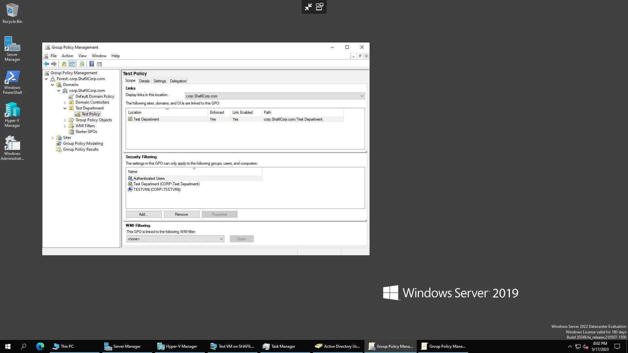The width and height of the screenshot is (628, 353).
Task: Select TESTVM$ in the Security Filtering list
Action: point(157,190)
